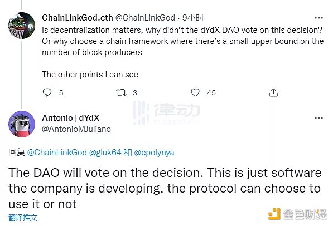The height and width of the screenshot is (226, 333).
Task: Open @epolynya mention in reply line
Action: pos(154,153)
